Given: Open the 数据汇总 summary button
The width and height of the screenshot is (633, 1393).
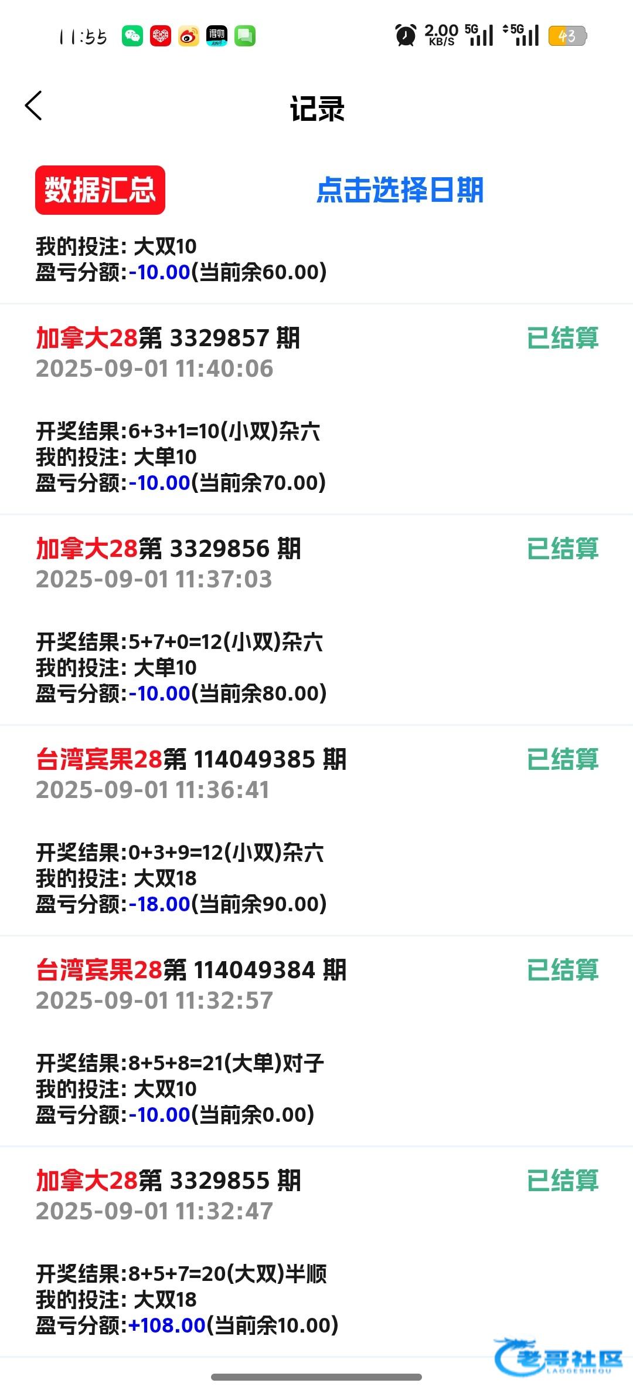Looking at the screenshot, I should coord(100,190).
